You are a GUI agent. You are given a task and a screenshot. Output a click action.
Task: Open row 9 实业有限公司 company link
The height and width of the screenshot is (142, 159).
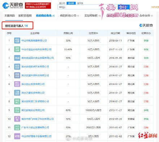(x=33, y=110)
